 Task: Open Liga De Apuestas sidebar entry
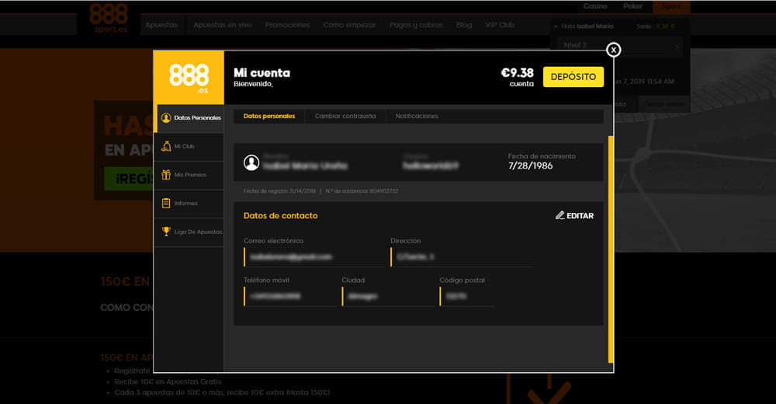(189, 232)
